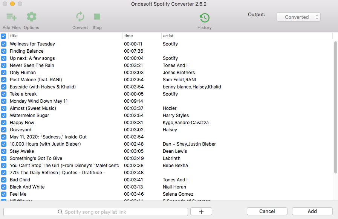Select the Almost (Sweet Music) title
Screen dimensions: 338x219
pos(33,108)
